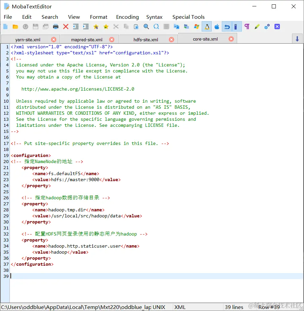Image resolution: width=304 pixels, height=311 pixels.
Task: Expand the tab list with the down arrow
Action: pyautogui.click(x=297, y=39)
